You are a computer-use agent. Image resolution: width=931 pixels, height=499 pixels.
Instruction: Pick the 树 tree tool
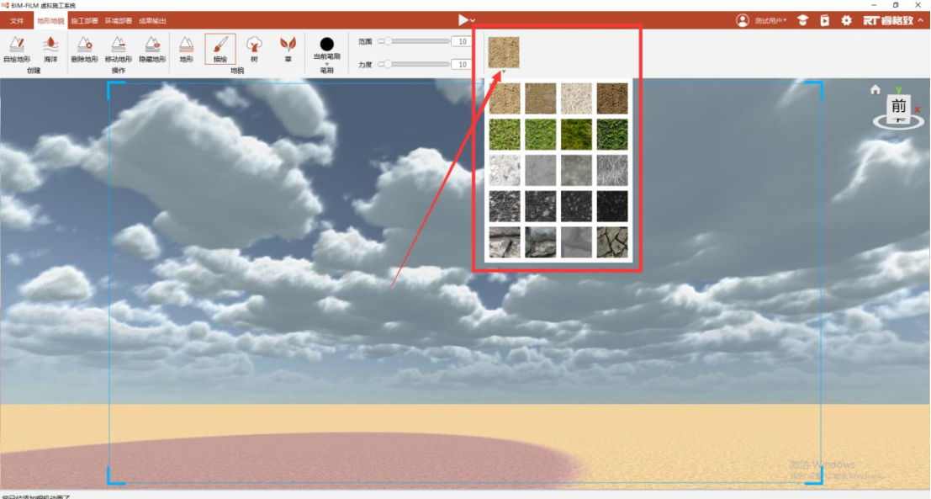(254, 50)
